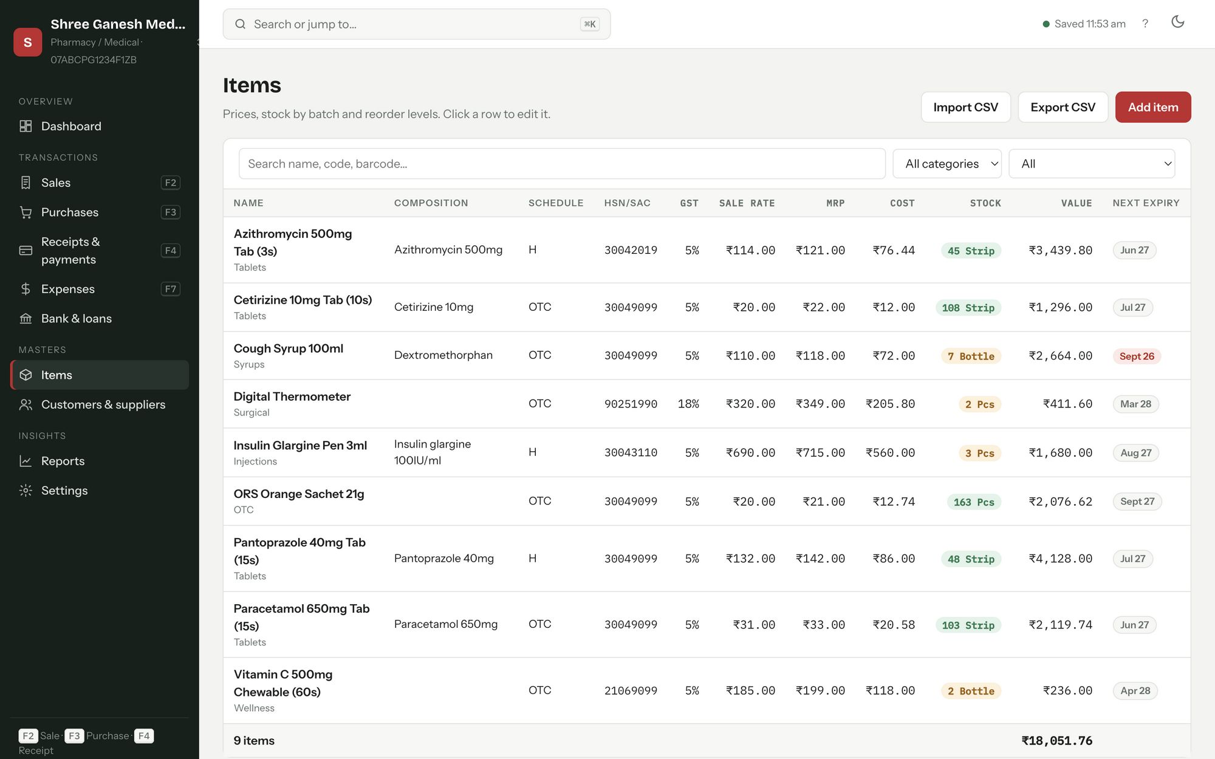The width and height of the screenshot is (1215, 759).
Task: Click the red Add item button
Action: click(x=1153, y=107)
